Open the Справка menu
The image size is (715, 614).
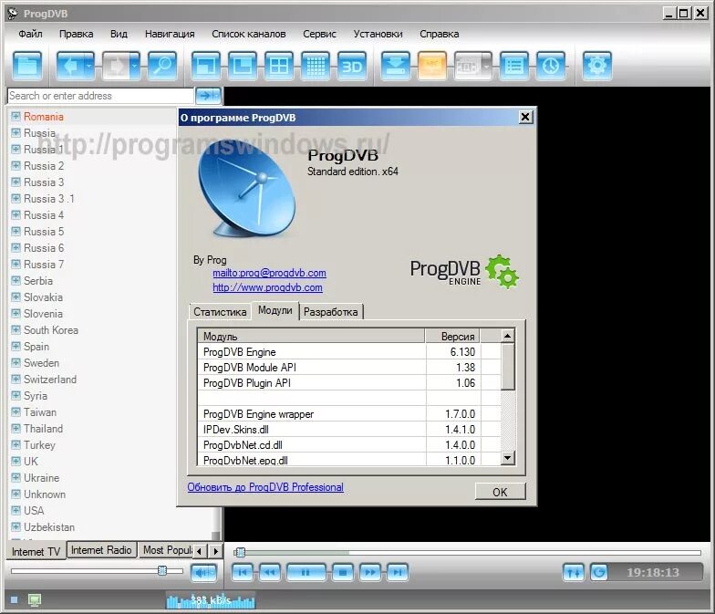tap(440, 35)
